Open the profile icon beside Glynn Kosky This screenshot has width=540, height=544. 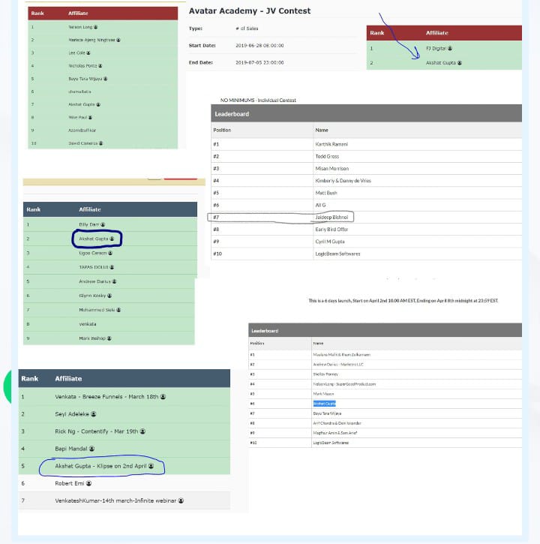click(x=109, y=296)
